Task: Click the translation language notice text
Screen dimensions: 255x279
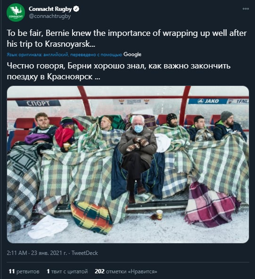Action: [x=64, y=55]
